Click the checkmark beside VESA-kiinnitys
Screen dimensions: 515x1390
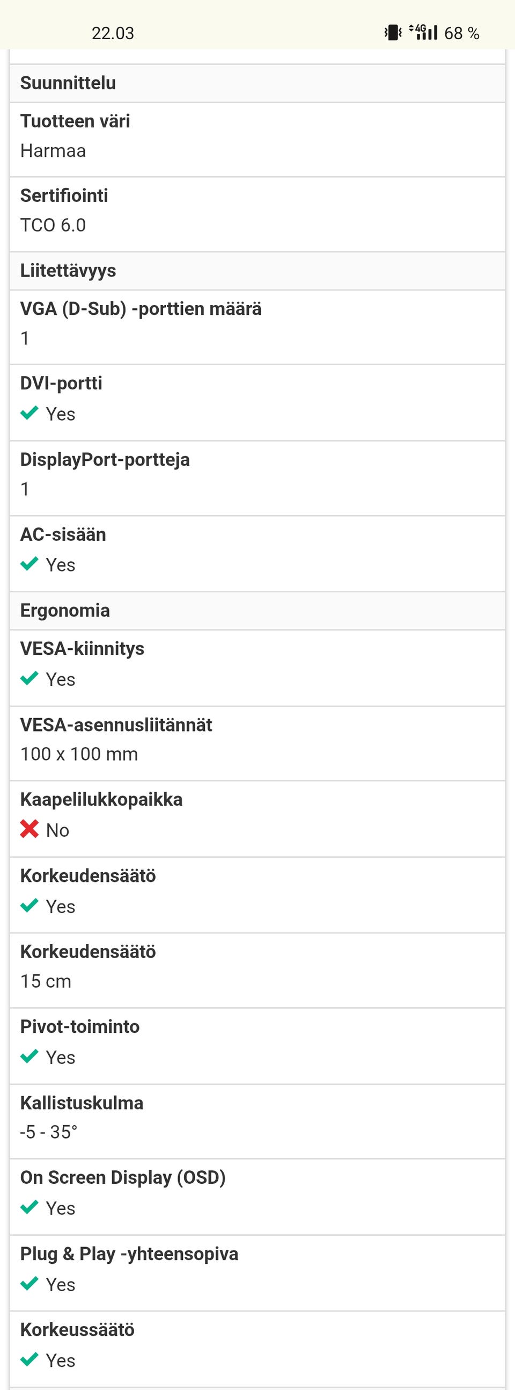[x=30, y=679]
